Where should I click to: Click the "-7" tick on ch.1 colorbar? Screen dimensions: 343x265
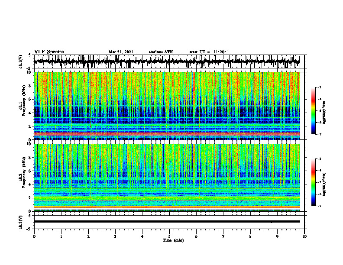(319, 134)
